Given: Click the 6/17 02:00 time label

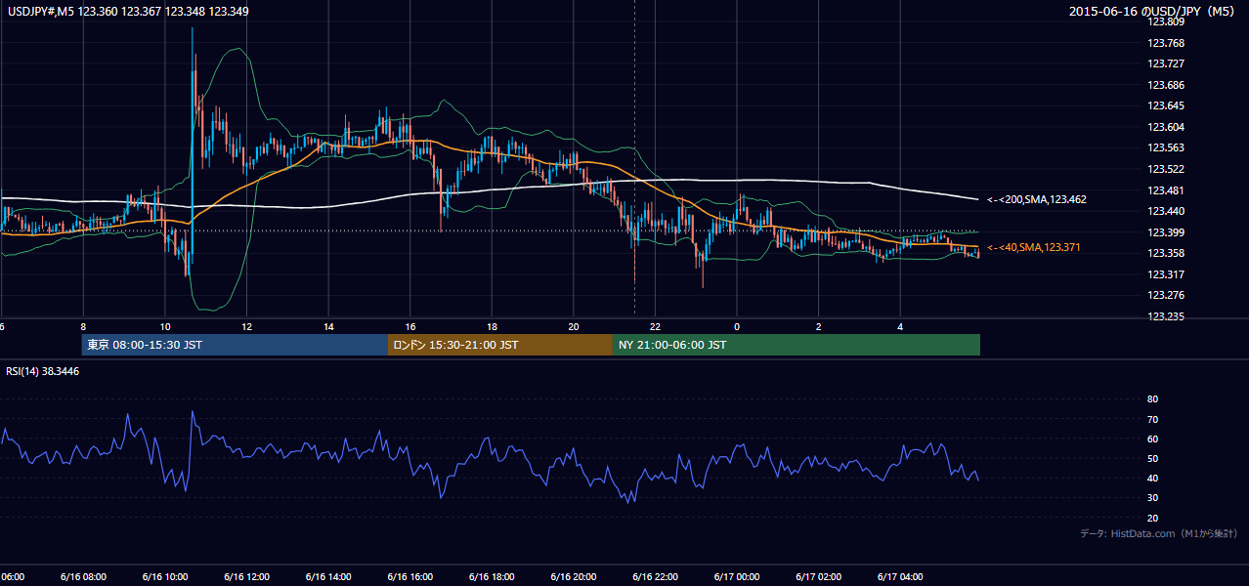Looking at the screenshot, I should pos(819,576).
